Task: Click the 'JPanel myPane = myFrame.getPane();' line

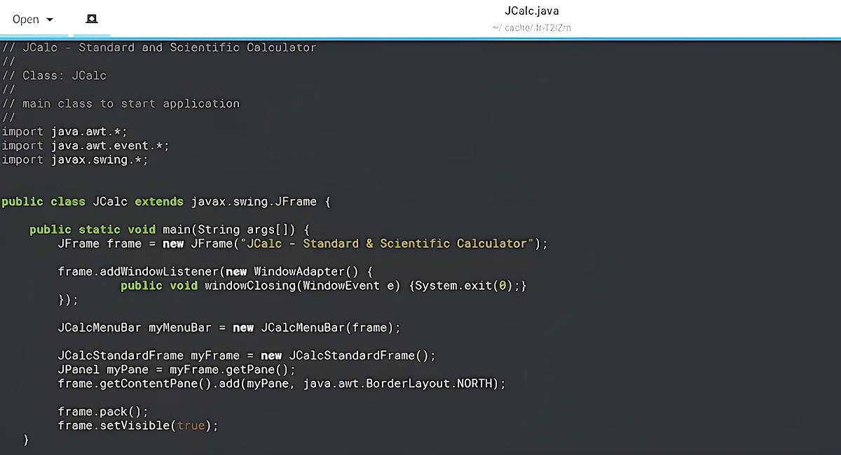Action: coord(177,370)
